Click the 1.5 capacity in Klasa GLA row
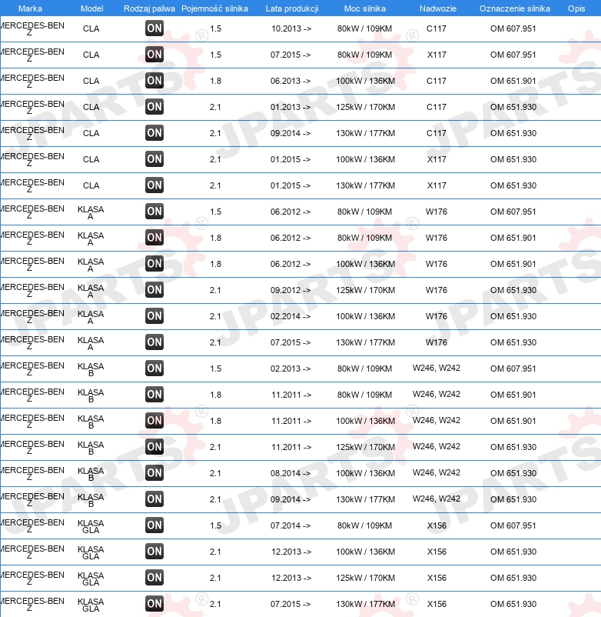The height and width of the screenshot is (617, 601). point(215,525)
